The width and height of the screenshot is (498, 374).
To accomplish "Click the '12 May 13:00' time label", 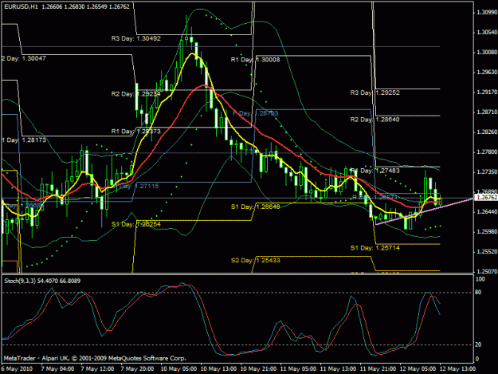I will coord(457,369).
